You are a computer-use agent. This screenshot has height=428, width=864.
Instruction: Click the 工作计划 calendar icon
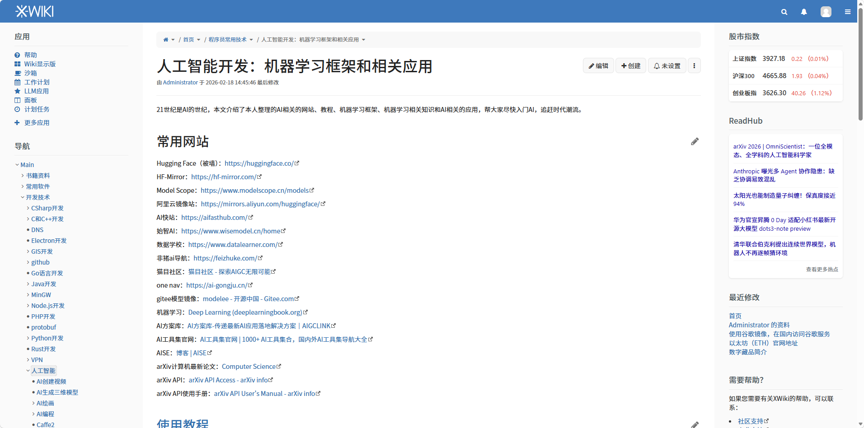pos(17,82)
